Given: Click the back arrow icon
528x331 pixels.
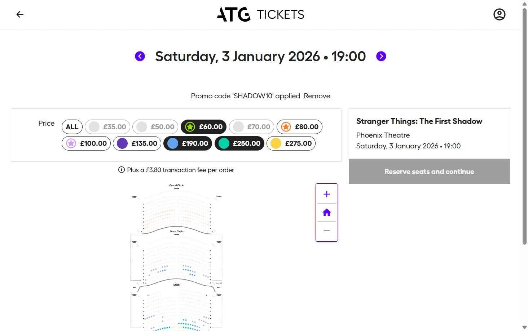Looking at the screenshot, I should coord(20,14).
